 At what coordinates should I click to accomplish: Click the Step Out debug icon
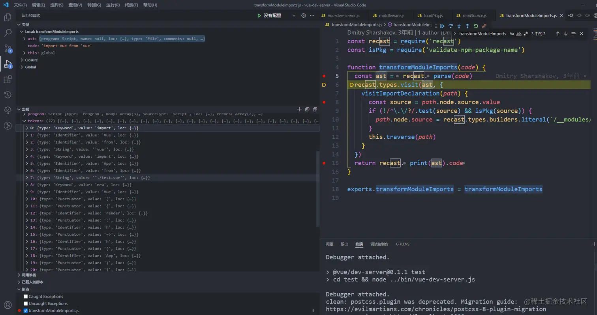click(467, 26)
